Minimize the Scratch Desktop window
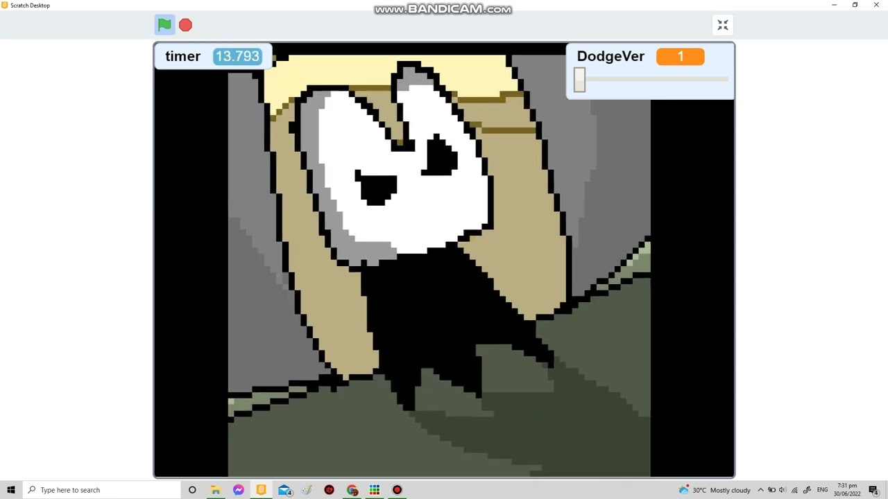This screenshot has height=499, width=888. point(835,5)
